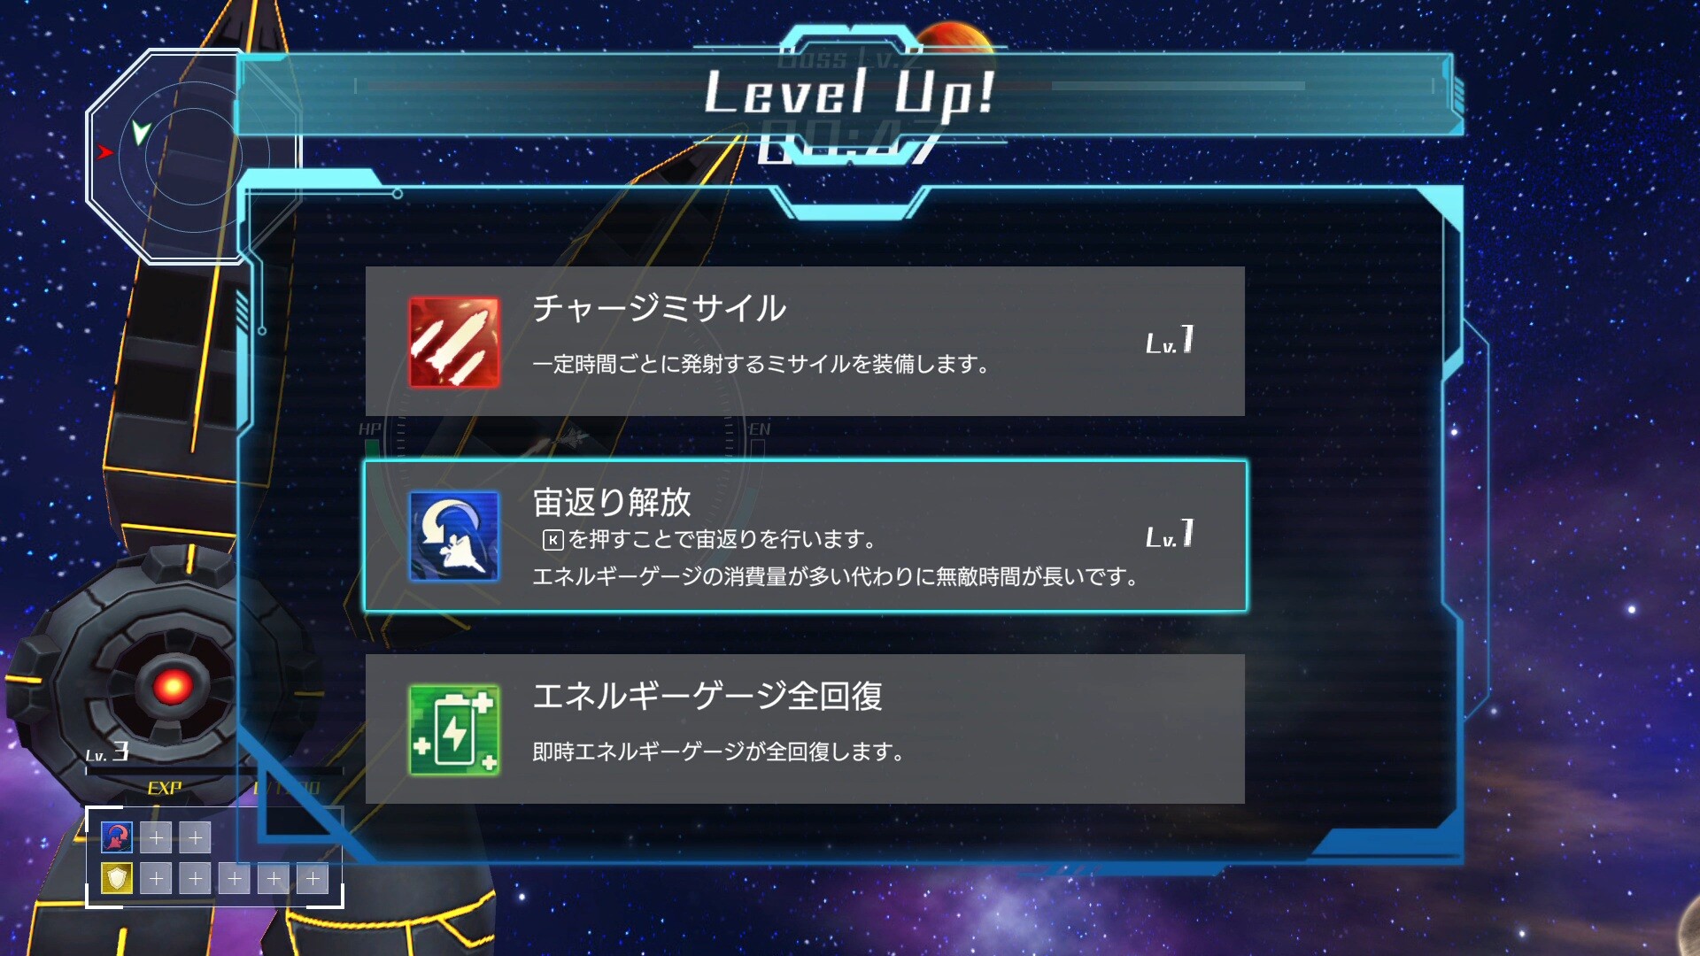1700x956 pixels.
Task: Click the green arrow marker on radar
Action: [x=141, y=132]
